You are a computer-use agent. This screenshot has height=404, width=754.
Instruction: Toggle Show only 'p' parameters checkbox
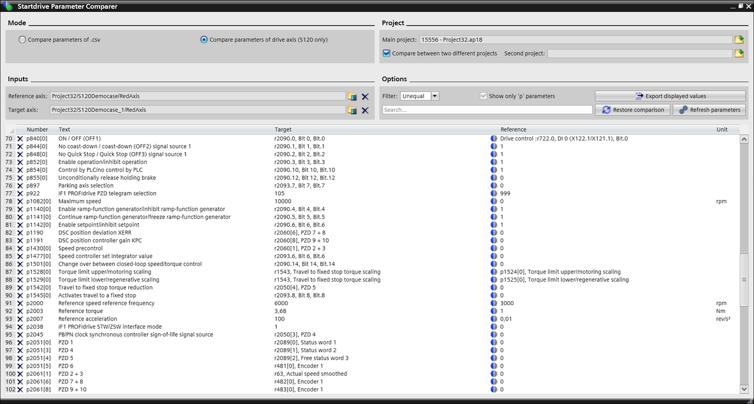coord(484,96)
